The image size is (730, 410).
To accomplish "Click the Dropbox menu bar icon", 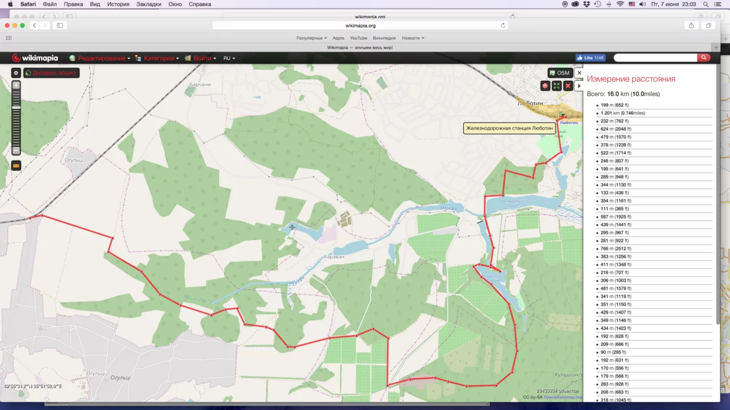I will [586, 4].
